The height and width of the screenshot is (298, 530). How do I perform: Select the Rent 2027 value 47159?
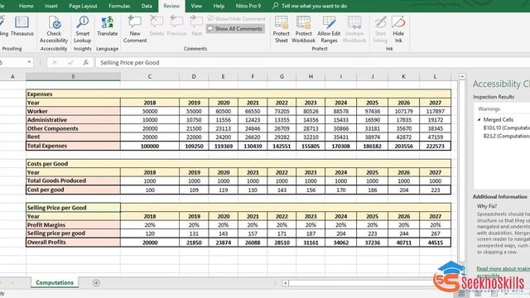coord(435,137)
